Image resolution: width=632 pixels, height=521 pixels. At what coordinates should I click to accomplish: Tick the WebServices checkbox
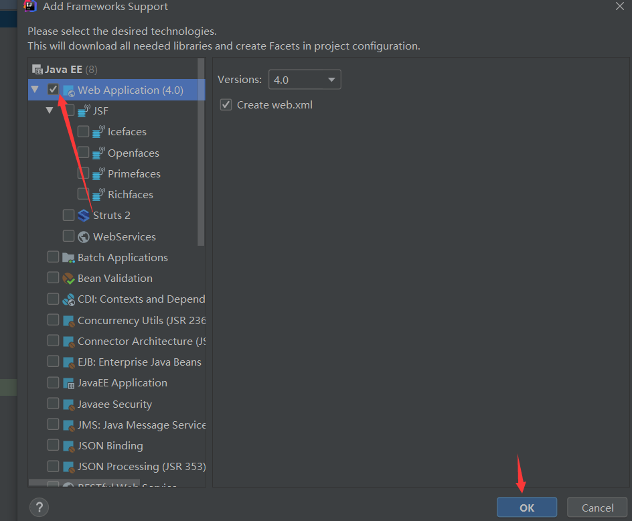coord(68,236)
